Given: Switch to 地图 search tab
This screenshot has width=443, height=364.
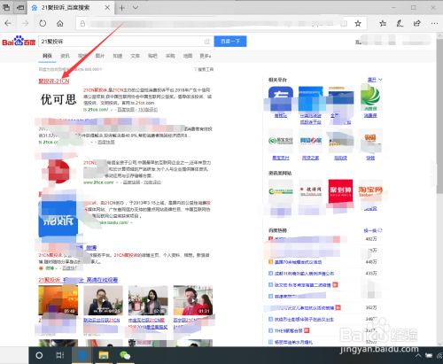Looking at the screenshot, I should tap(188, 56).
